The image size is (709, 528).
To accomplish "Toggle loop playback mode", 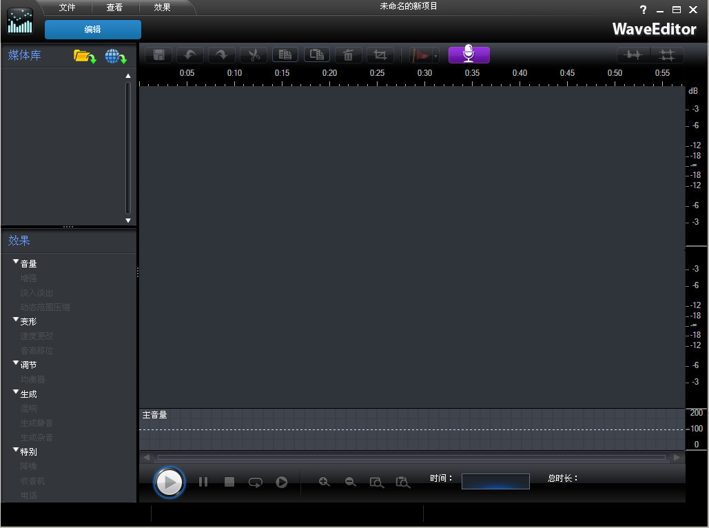I will (255, 482).
